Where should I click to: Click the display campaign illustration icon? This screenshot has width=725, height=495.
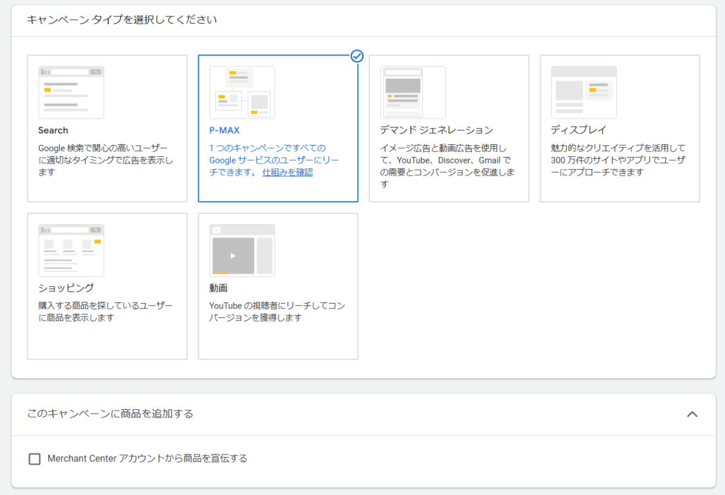584,92
